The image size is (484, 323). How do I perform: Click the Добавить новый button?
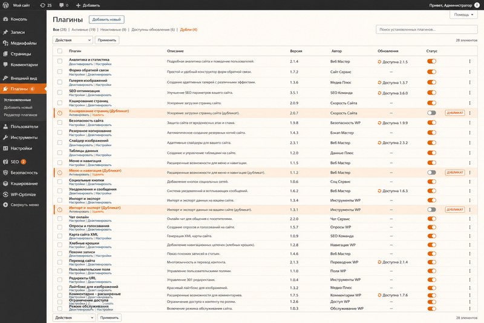click(106, 19)
